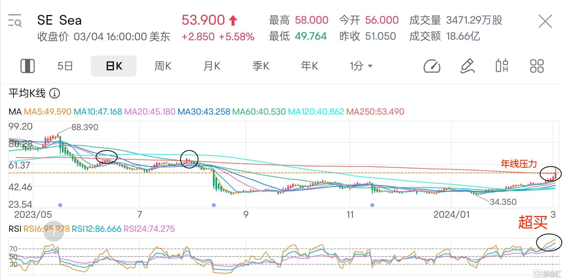Click the 2024/01 date axis label
The image size is (563, 280).
451,215
